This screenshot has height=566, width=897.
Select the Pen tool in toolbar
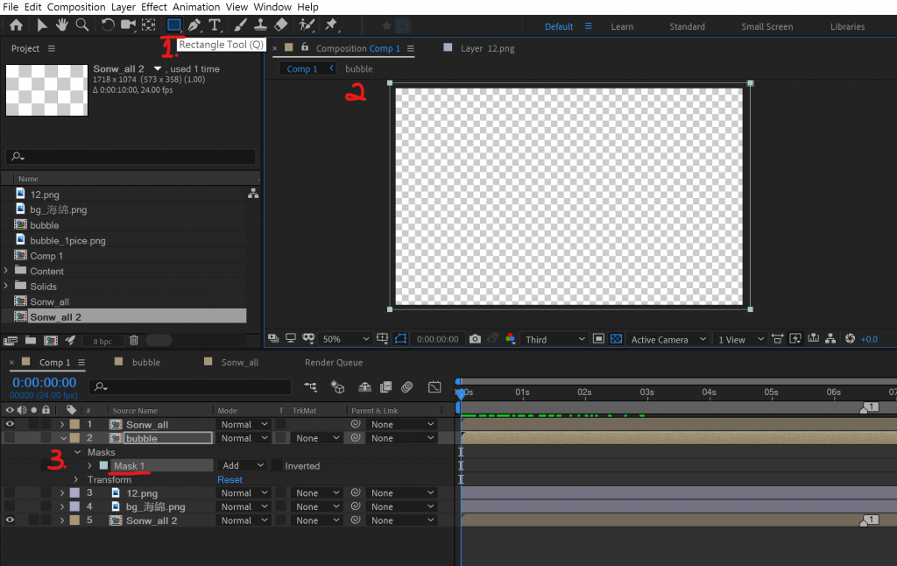[194, 25]
